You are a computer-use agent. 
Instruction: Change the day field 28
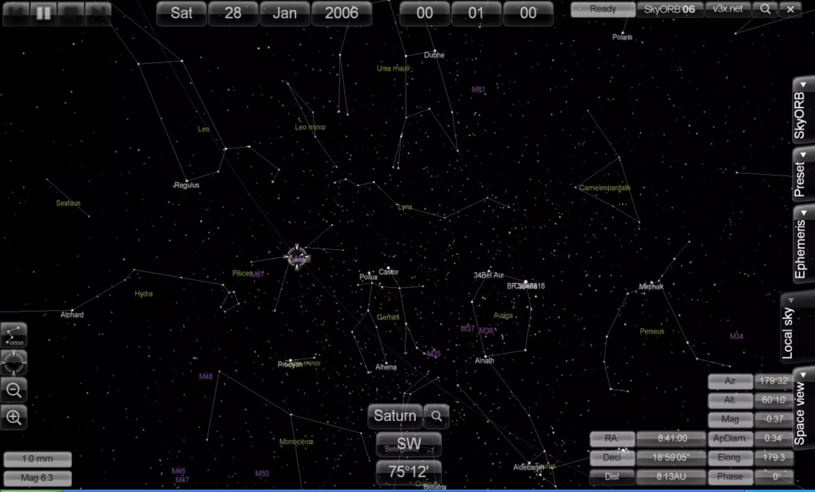pyautogui.click(x=233, y=14)
